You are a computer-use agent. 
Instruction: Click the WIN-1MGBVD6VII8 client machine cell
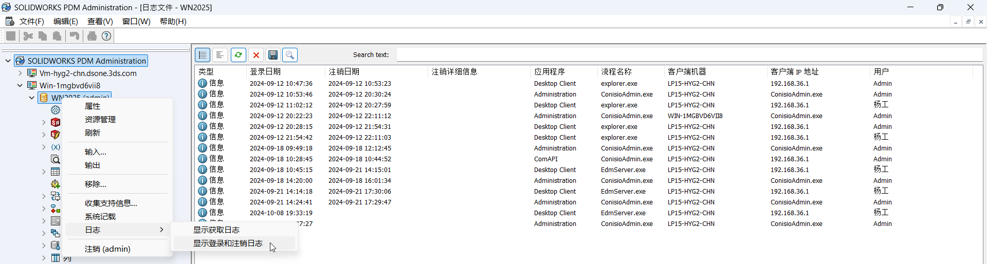point(695,116)
